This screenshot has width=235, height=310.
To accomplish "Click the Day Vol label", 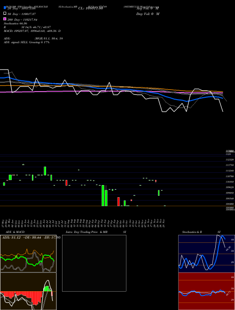I will point(148,14).
